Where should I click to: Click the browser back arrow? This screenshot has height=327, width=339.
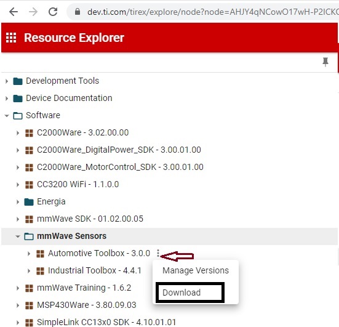tap(14, 12)
